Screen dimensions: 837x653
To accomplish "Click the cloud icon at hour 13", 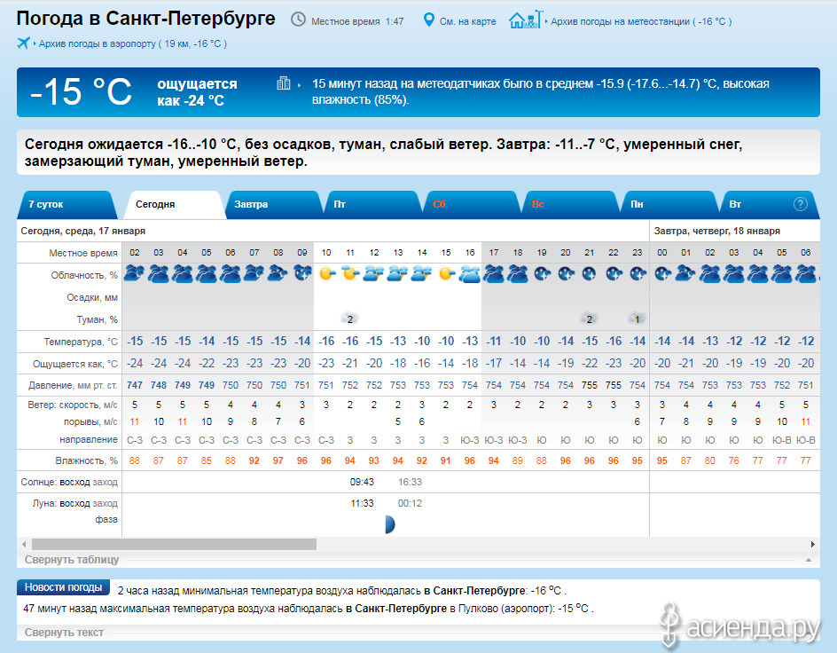I will point(398,274).
